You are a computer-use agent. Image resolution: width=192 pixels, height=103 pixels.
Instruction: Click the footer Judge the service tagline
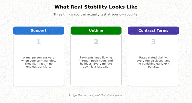96,95
